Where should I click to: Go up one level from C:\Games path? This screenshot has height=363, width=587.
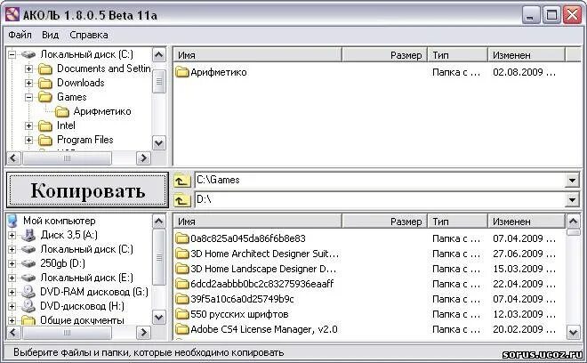point(181,181)
